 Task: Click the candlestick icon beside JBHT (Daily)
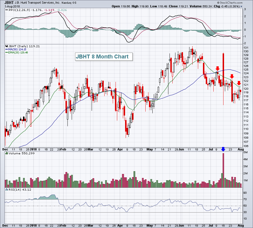click(x=7, y=46)
